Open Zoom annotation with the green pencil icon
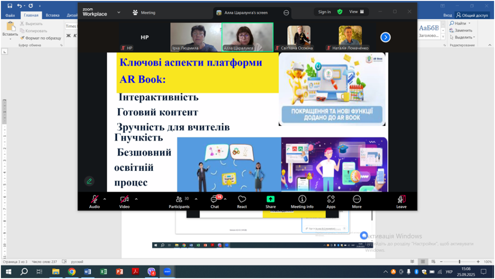 point(89,181)
